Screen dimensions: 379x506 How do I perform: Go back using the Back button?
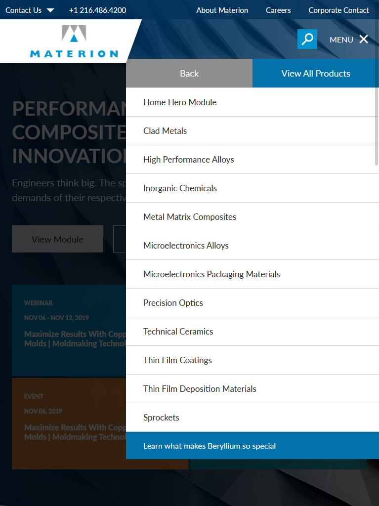coord(189,73)
